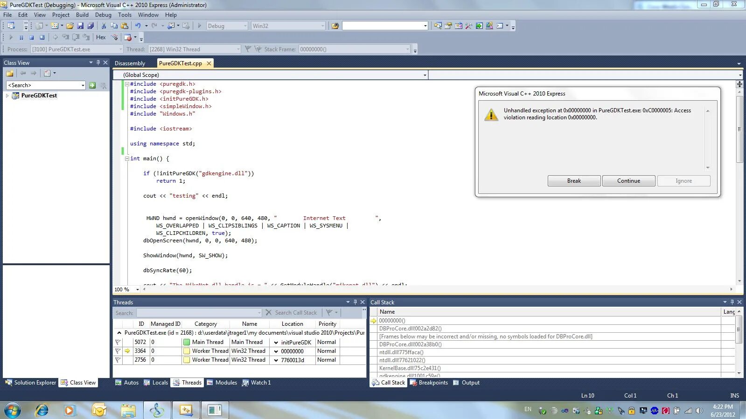Viewport: 746px width, 419px height.
Task: Open the Class View search dropdown
Action: click(83, 85)
